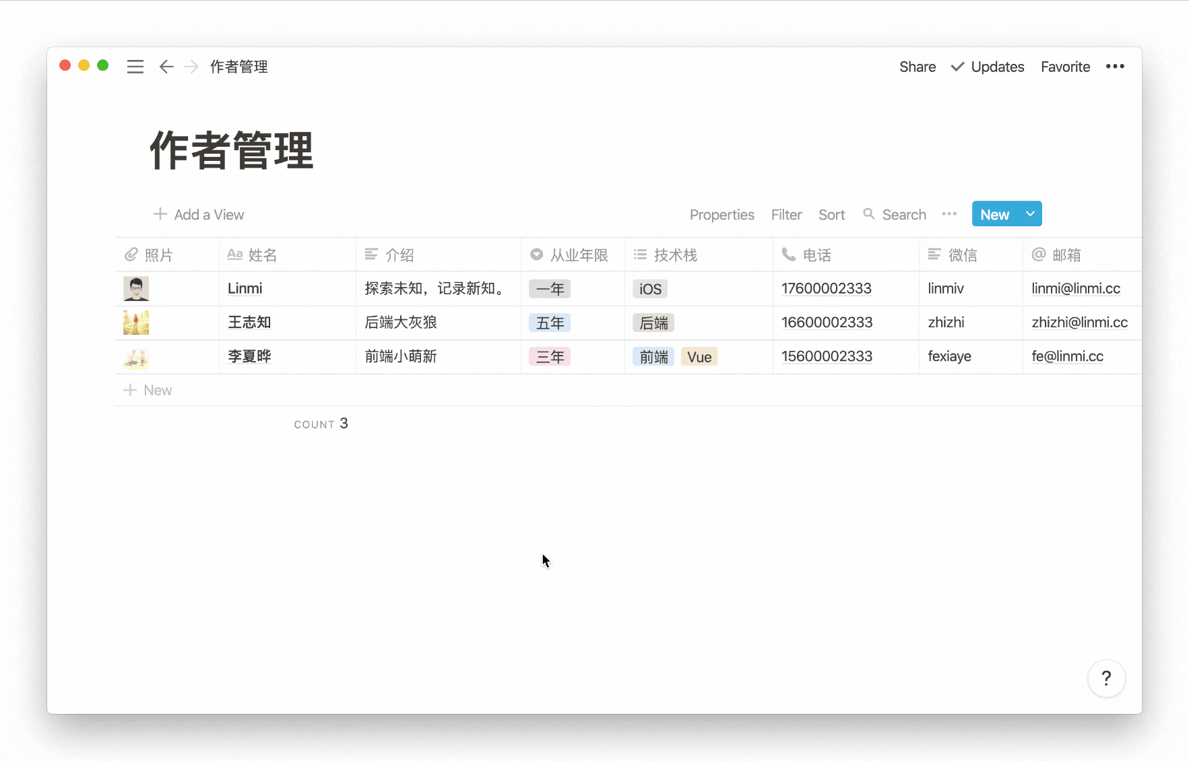Screen dimensions: 1189x761
Task: Open the Properties menu
Action: [722, 214]
